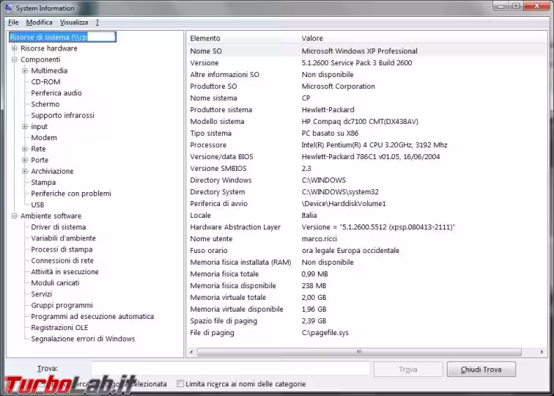554x396 pixels.
Task: Click in the Trova search field
Action: [x=230, y=369]
